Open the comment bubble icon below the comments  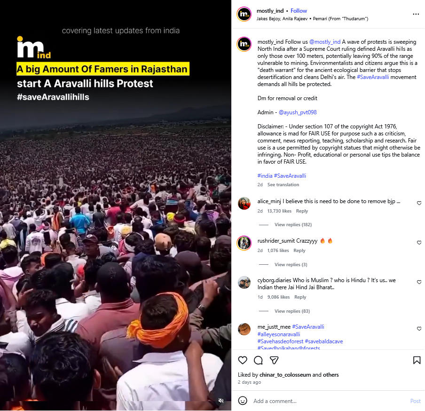click(258, 360)
